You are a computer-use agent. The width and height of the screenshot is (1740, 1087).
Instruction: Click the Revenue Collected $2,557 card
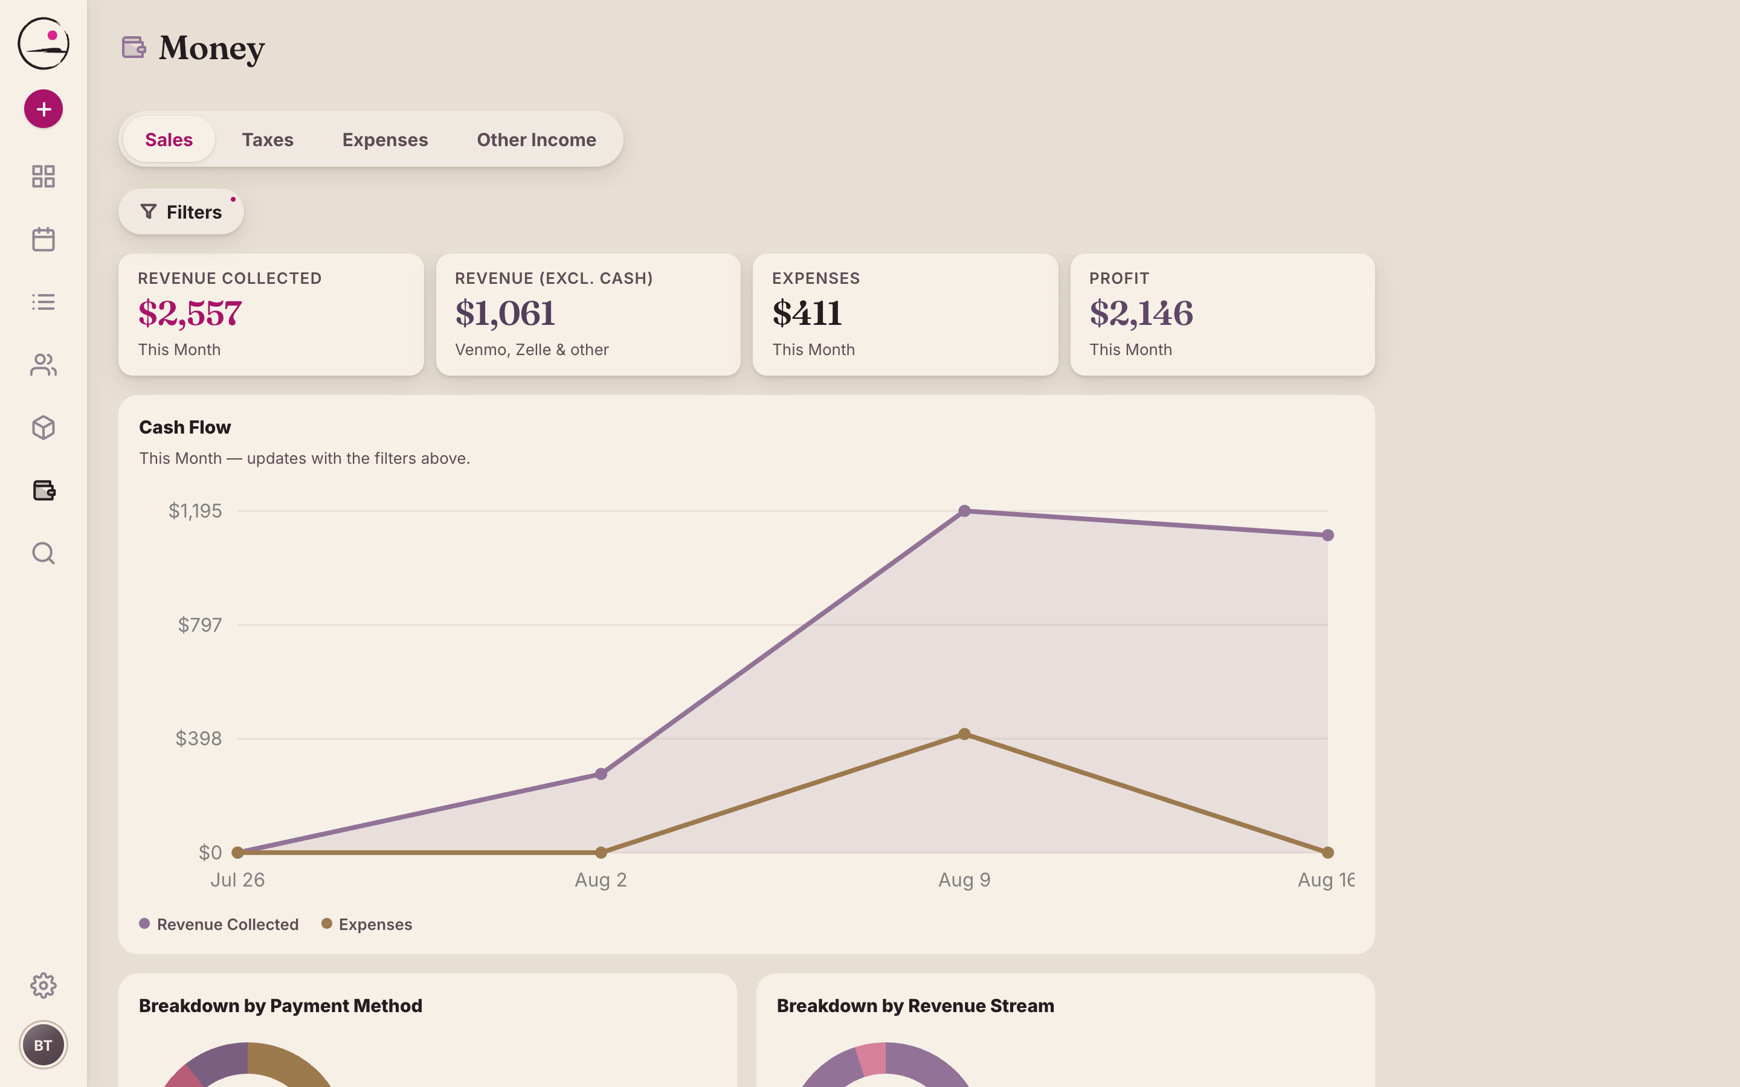[271, 314]
